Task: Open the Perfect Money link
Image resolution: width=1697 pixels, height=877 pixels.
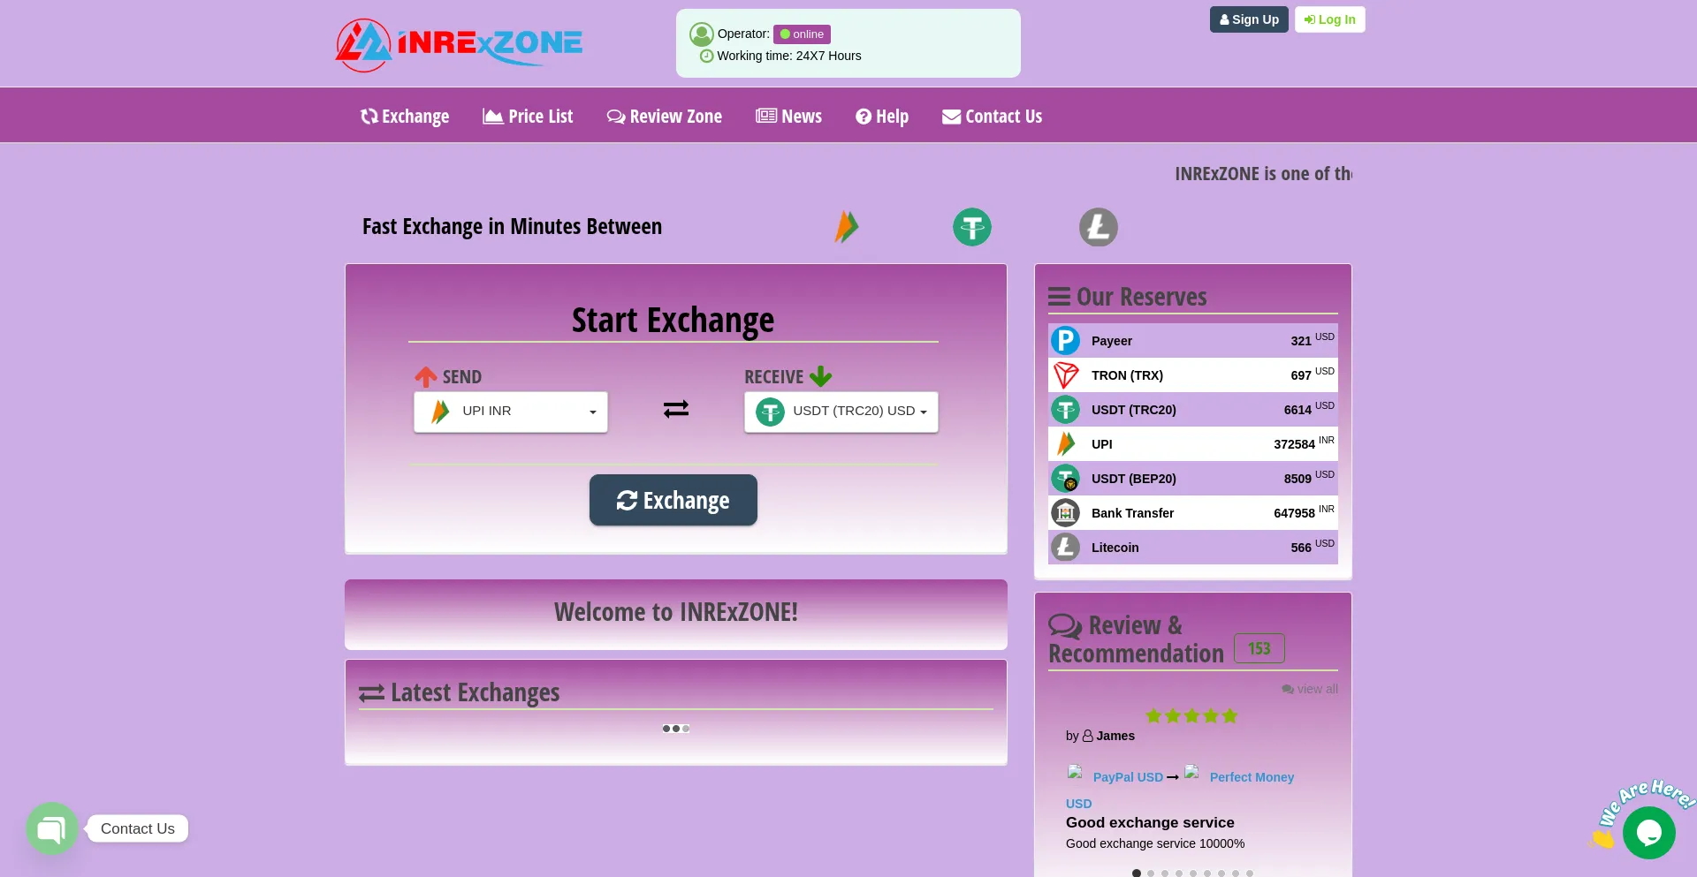Action: pyautogui.click(x=1252, y=777)
